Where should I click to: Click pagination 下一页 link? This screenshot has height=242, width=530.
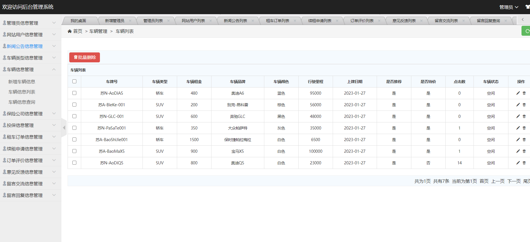514,181
